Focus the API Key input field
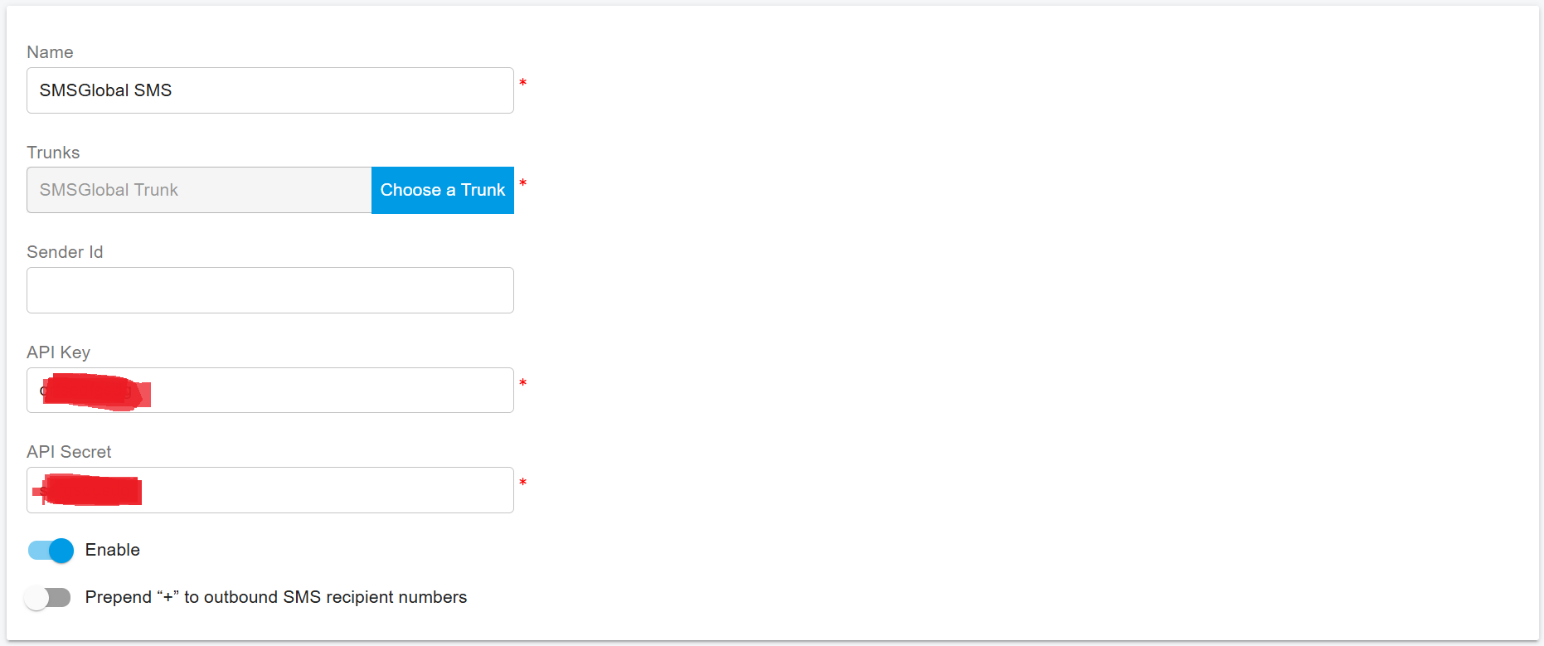Image resolution: width=1544 pixels, height=646 pixels. 332,391
